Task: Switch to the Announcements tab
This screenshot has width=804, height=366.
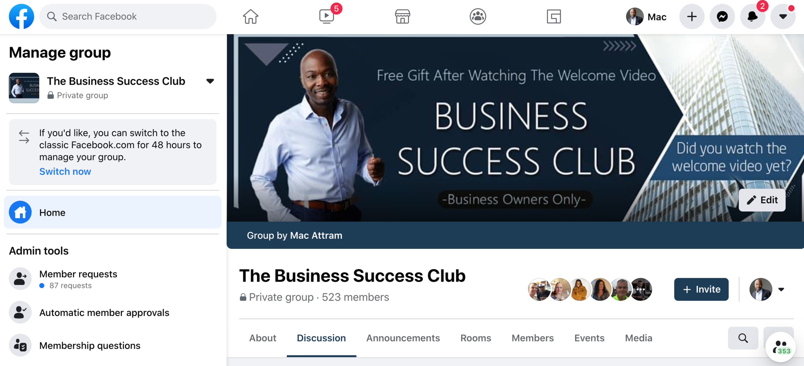Action: (x=403, y=338)
